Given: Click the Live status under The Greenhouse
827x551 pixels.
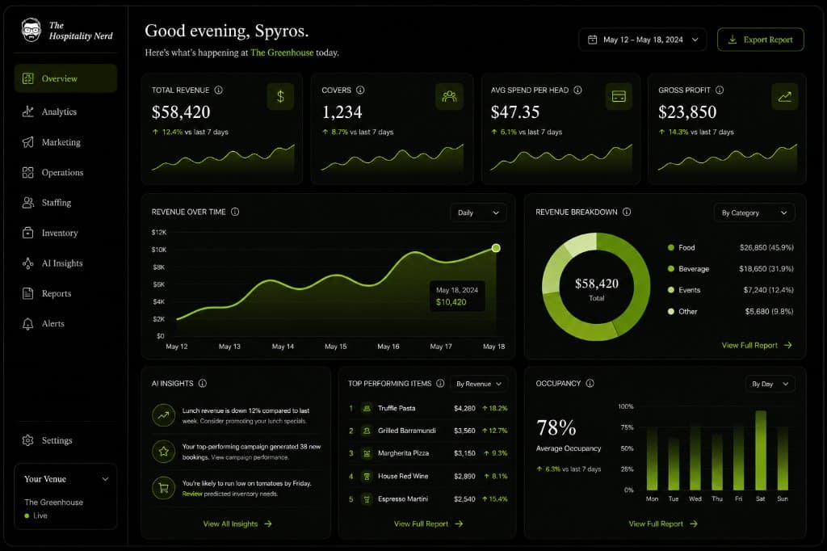Looking at the screenshot, I should pos(36,515).
